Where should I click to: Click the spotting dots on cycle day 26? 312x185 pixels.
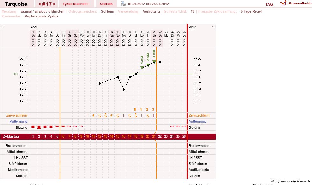pos(184,126)
